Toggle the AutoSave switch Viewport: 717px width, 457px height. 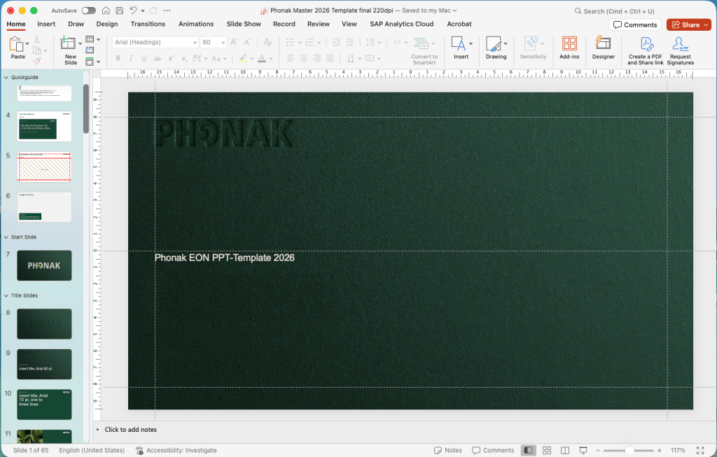pos(88,10)
